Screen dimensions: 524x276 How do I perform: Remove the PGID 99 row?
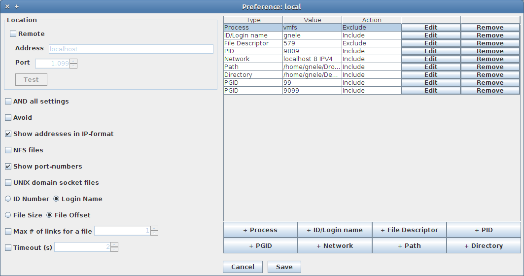click(x=490, y=82)
